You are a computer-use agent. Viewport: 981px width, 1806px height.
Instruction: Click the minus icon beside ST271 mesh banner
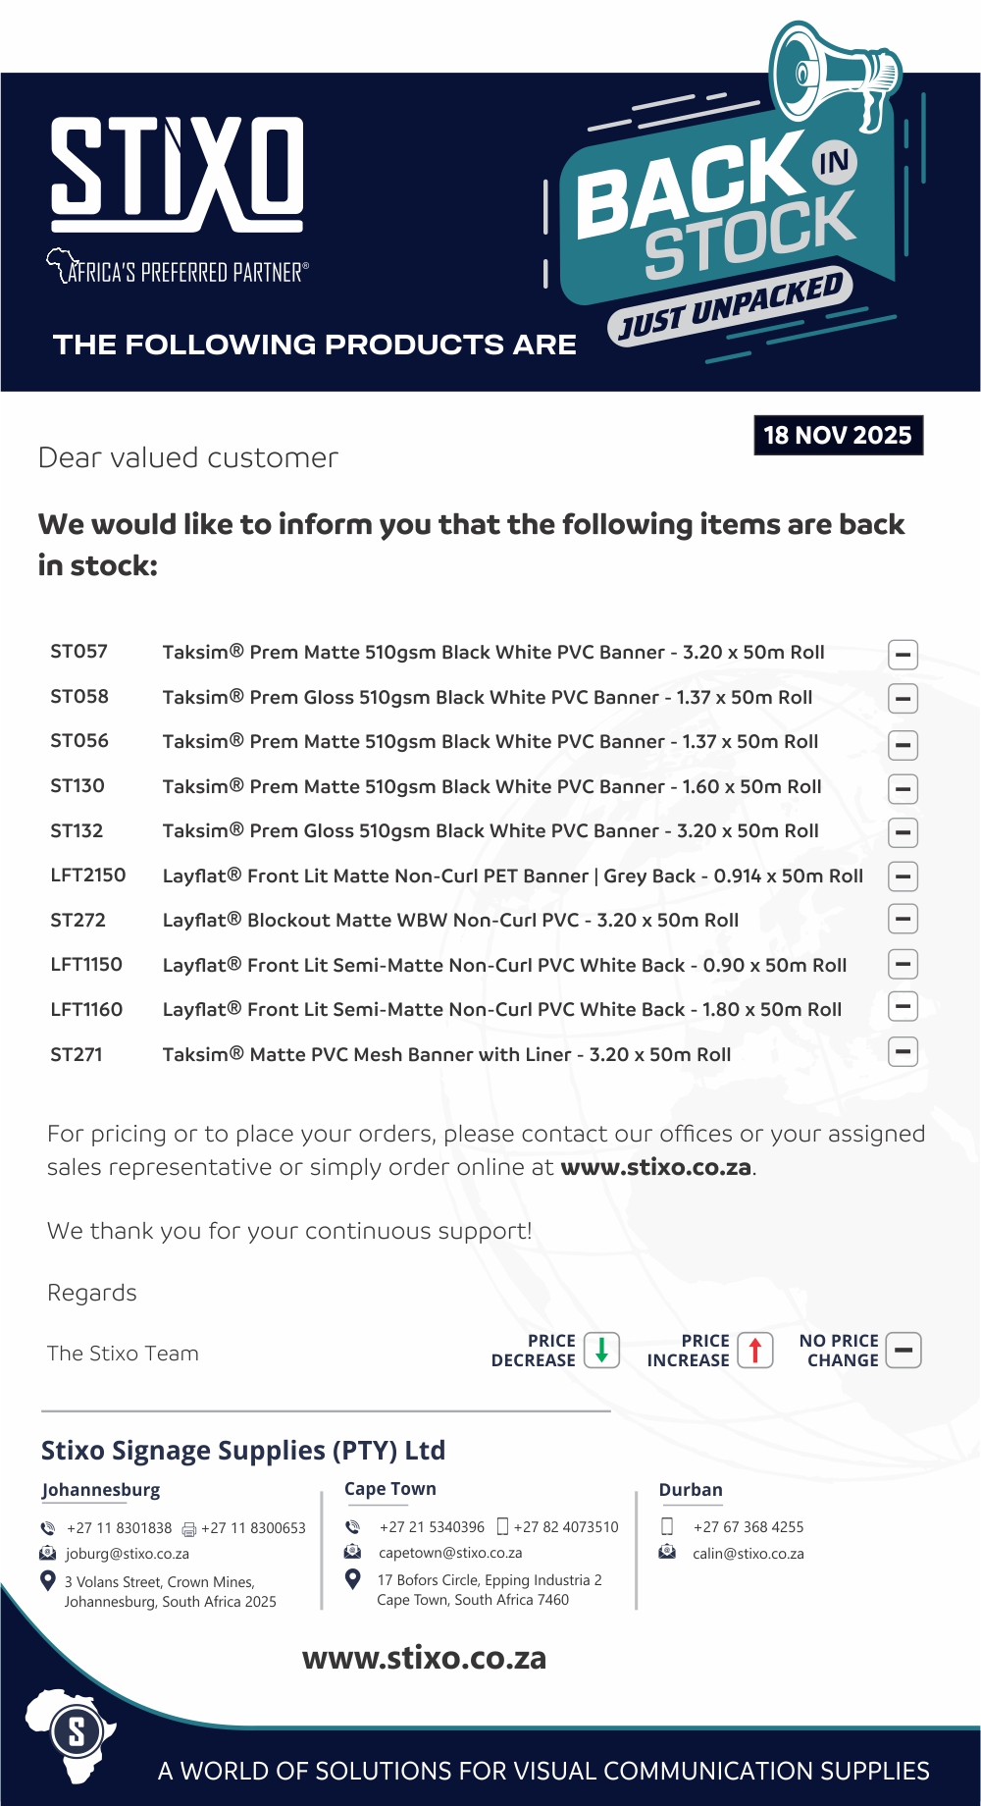[x=903, y=1052]
